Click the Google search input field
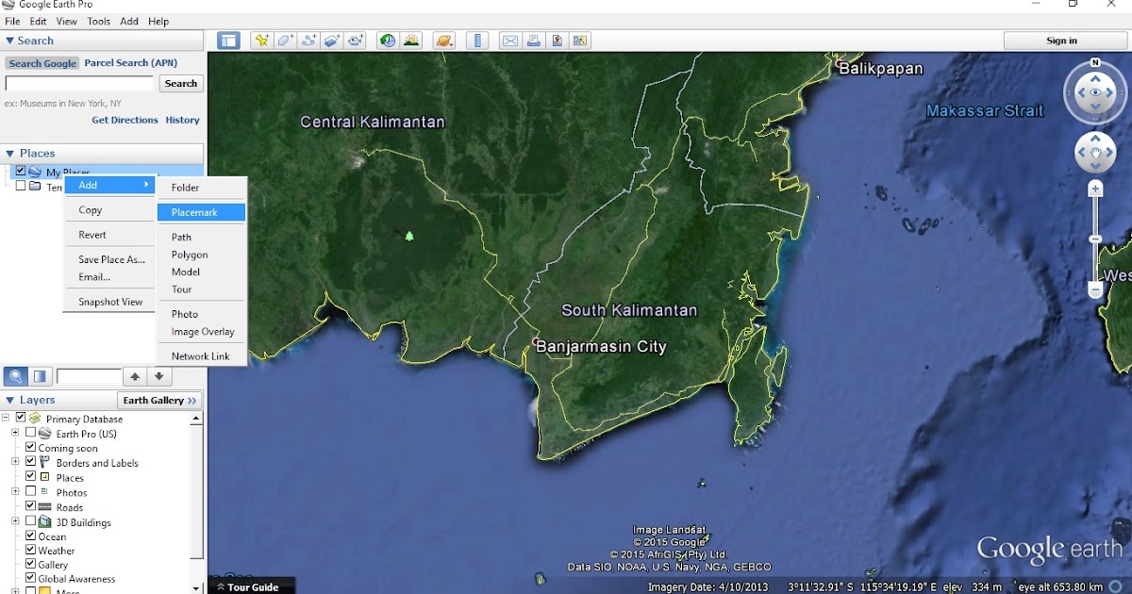The height and width of the screenshot is (594, 1132). coord(78,83)
